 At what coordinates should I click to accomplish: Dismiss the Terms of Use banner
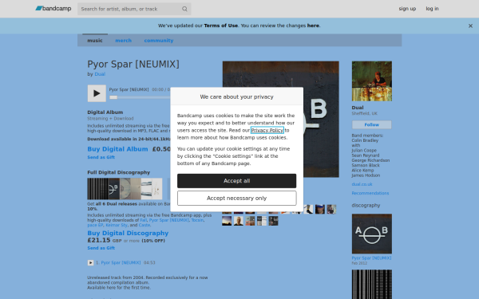470,26
